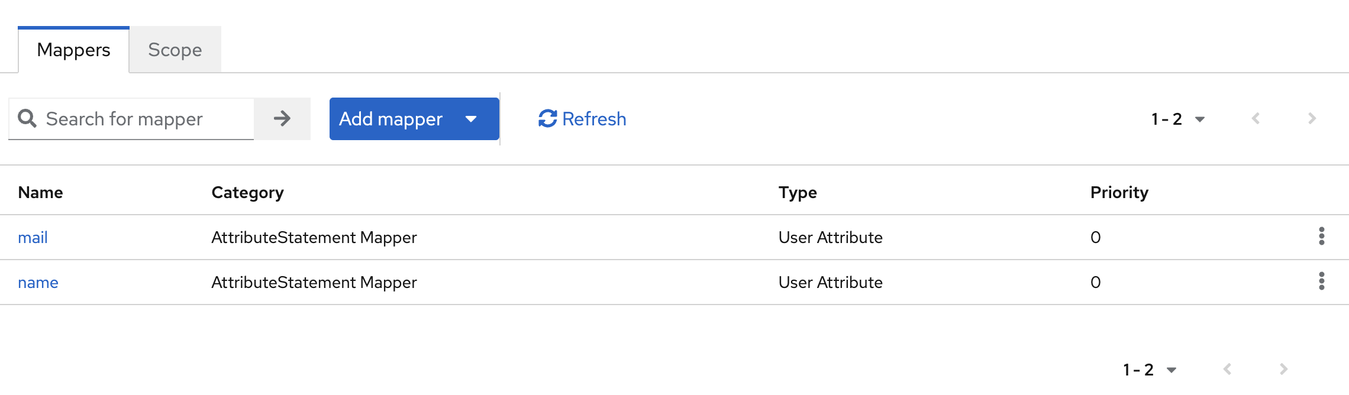Click the search magnifier icon

27,118
